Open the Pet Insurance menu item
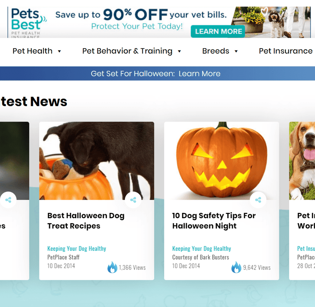This screenshot has height=307, width=315. pos(285,51)
